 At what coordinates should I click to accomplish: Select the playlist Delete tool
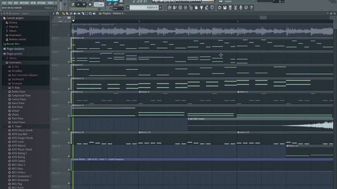[71, 14]
